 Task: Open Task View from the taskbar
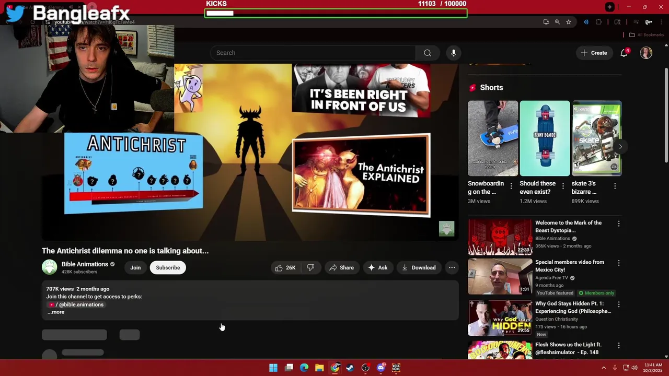click(289, 368)
